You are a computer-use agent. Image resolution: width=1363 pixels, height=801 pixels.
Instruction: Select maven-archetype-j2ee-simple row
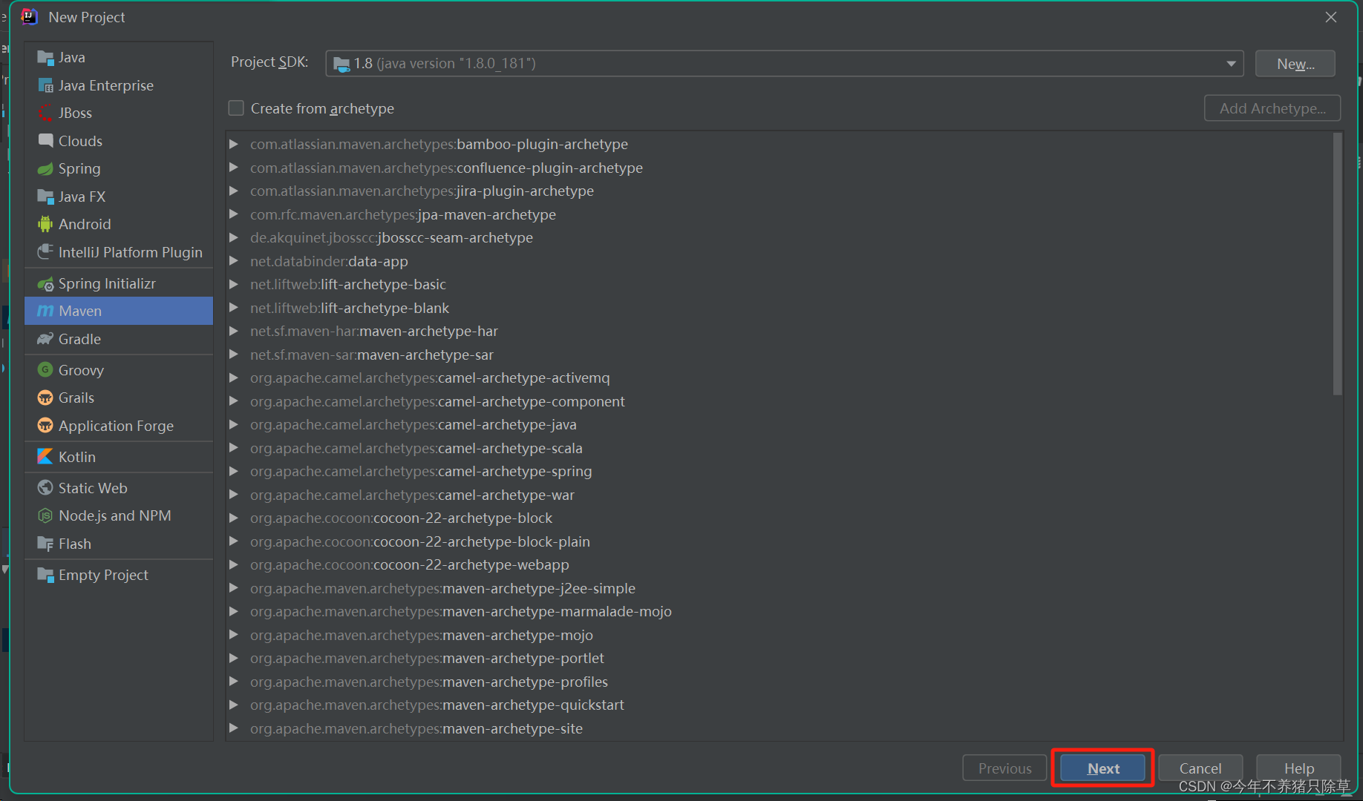coord(779,588)
